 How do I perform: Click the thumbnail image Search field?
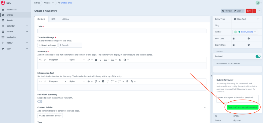(70, 45)
